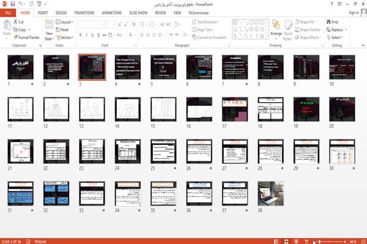This screenshot has height=244, width=367.
Task: Switch to the DESIGN tab
Action: (x=61, y=13)
